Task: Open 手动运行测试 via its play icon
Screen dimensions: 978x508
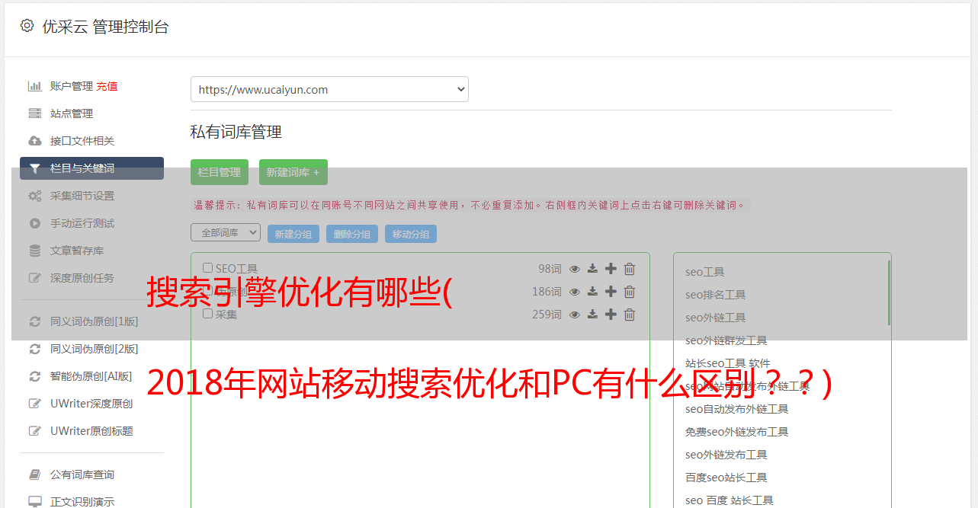Action: pyautogui.click(x=35, y=223)
